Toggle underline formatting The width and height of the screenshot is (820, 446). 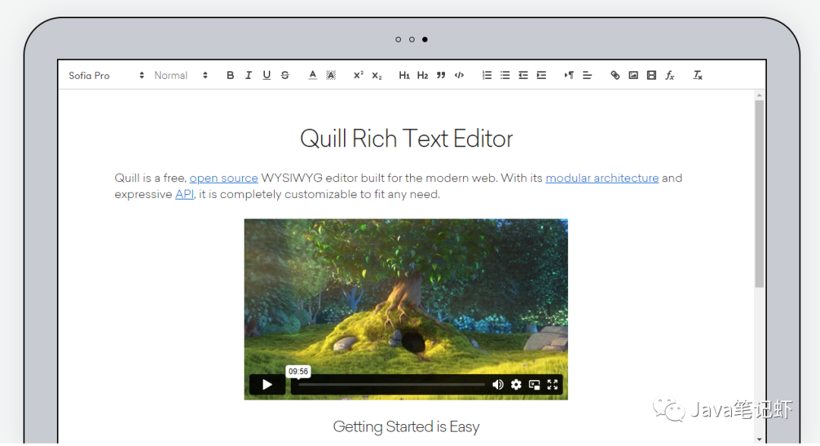266,75
